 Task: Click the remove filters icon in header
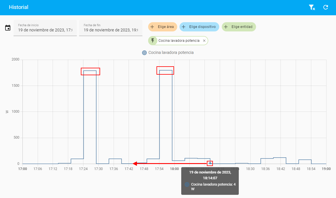[x=312, y=7]
